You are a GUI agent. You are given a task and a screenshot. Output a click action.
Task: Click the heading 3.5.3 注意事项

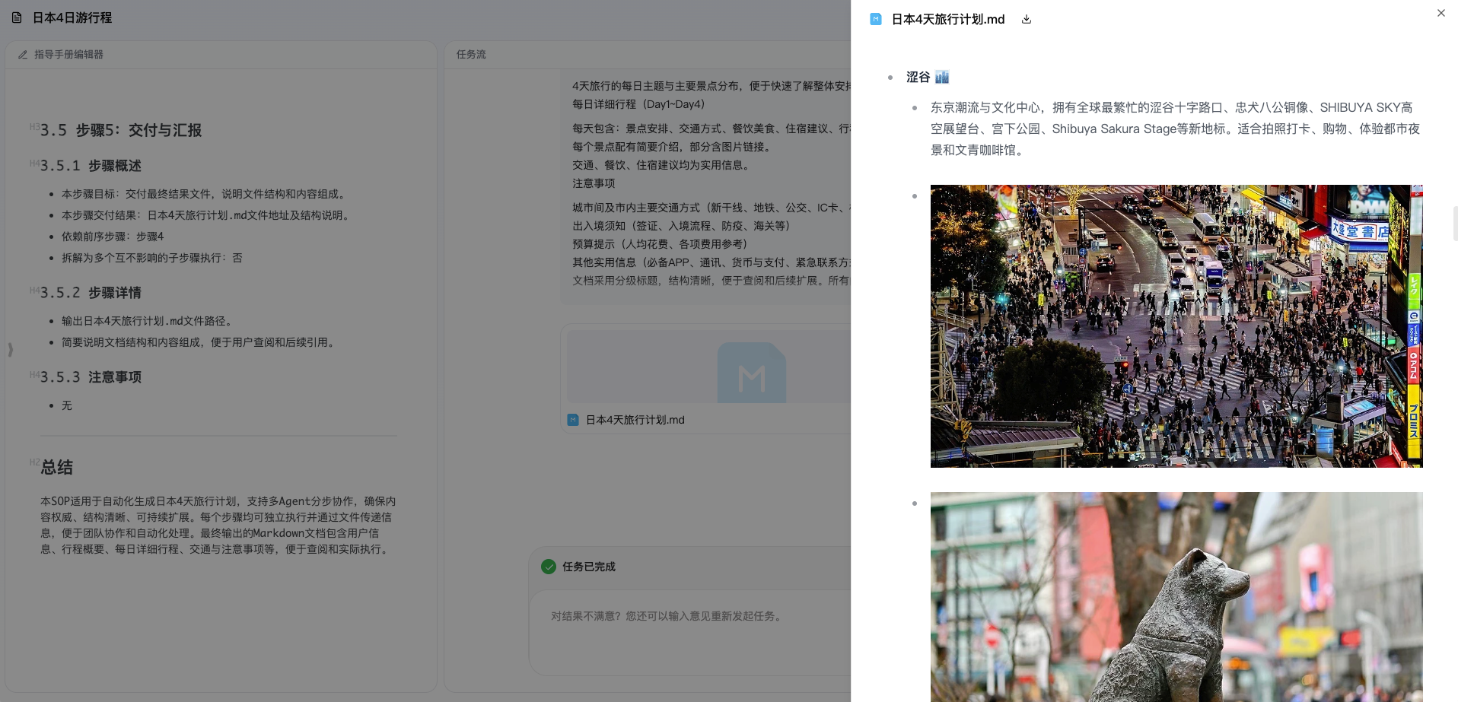click(91, 377)
